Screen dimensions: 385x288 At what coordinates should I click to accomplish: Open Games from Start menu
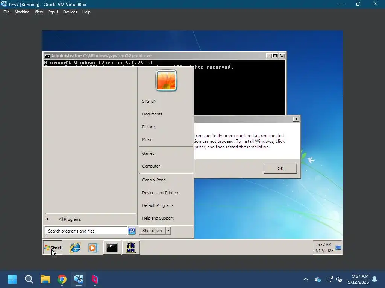pos(148,153)
